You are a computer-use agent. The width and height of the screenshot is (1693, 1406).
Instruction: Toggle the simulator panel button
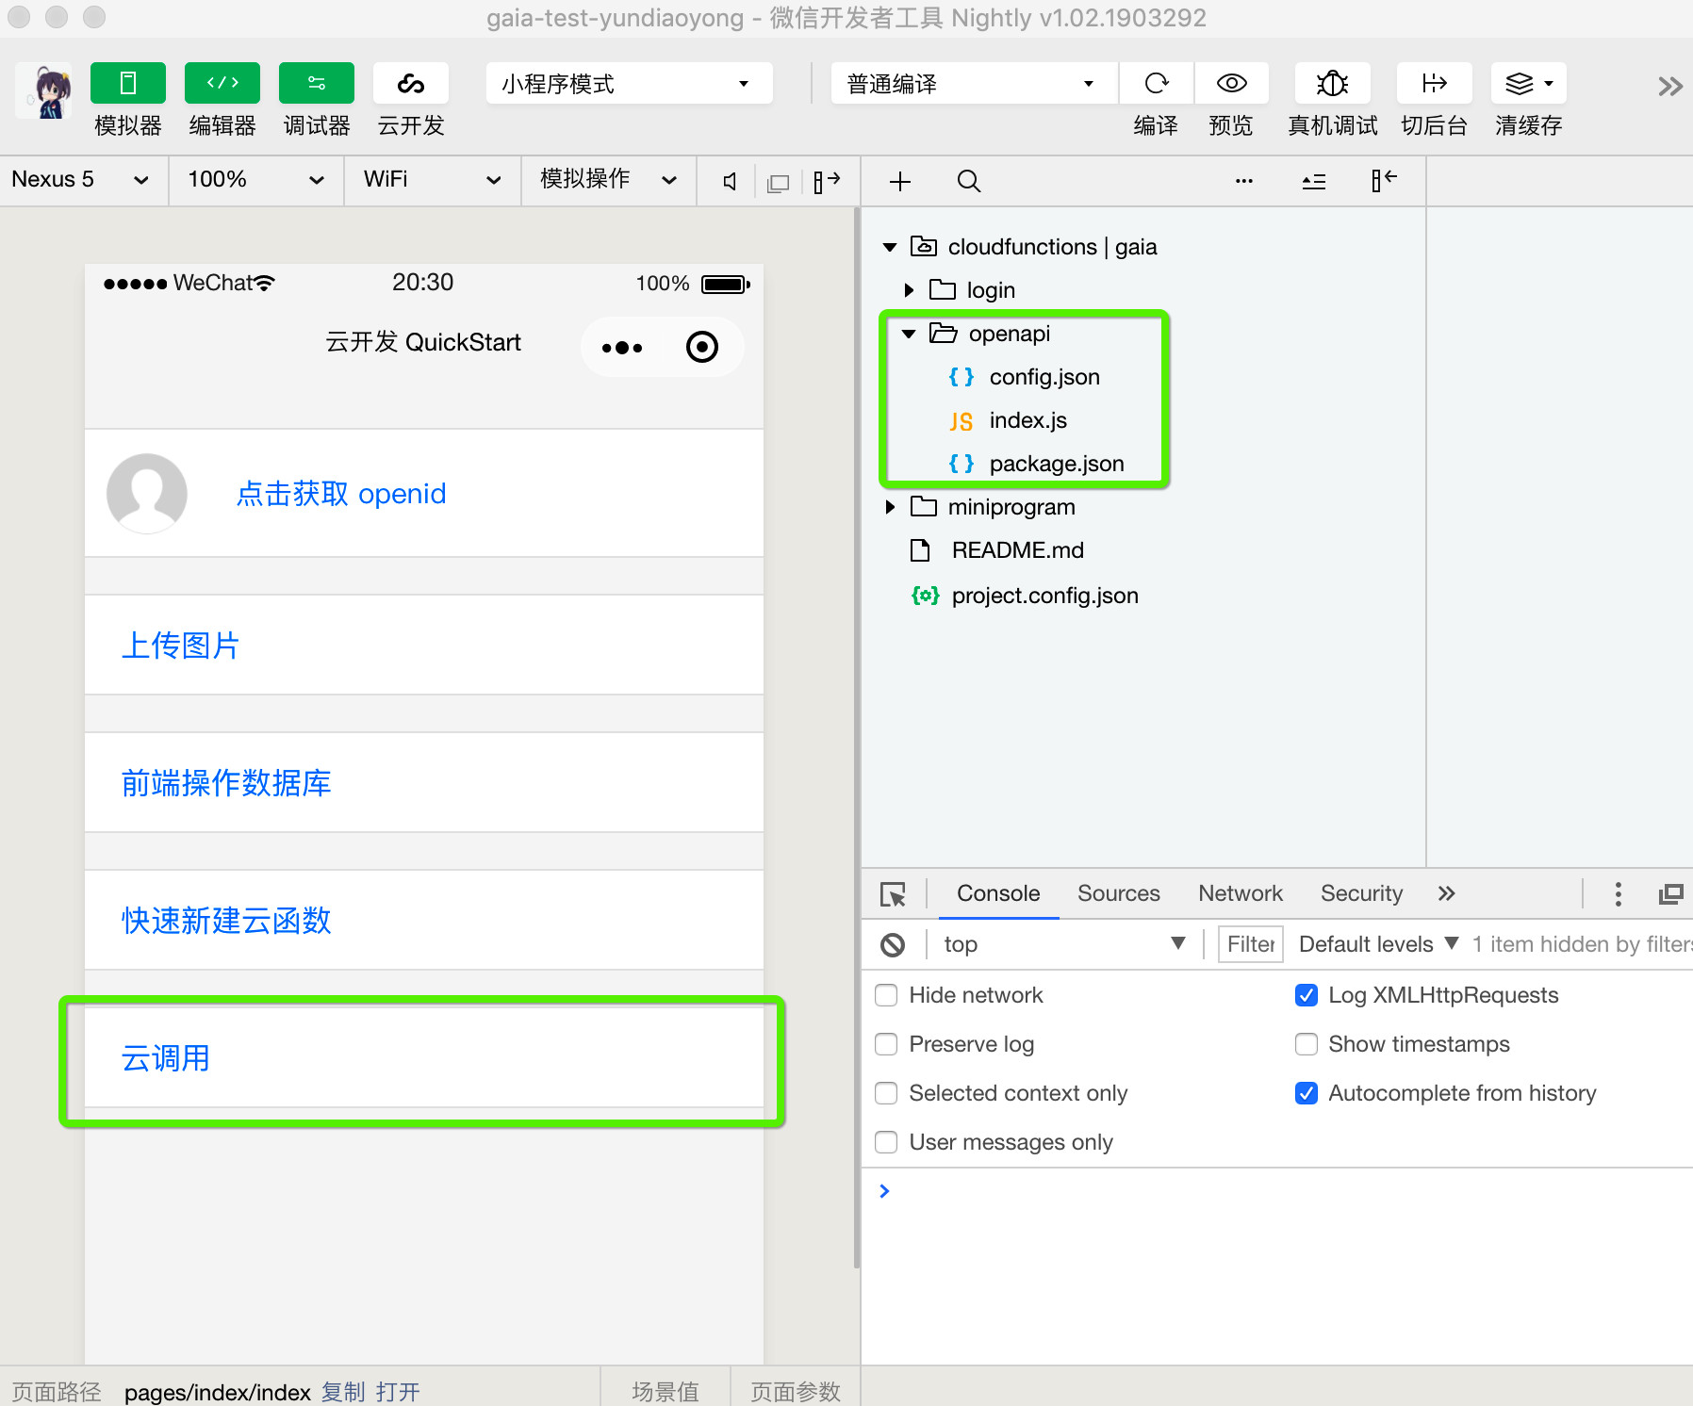click(128, 83)
